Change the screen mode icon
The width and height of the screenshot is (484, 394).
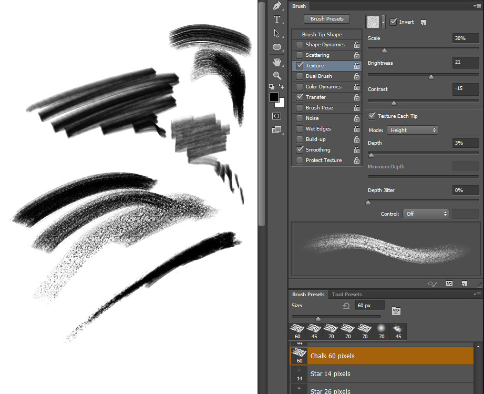[276, 130]
